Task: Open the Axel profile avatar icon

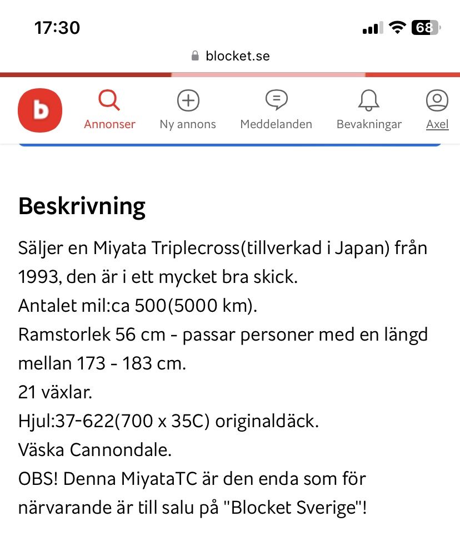Action: (437, 100)
